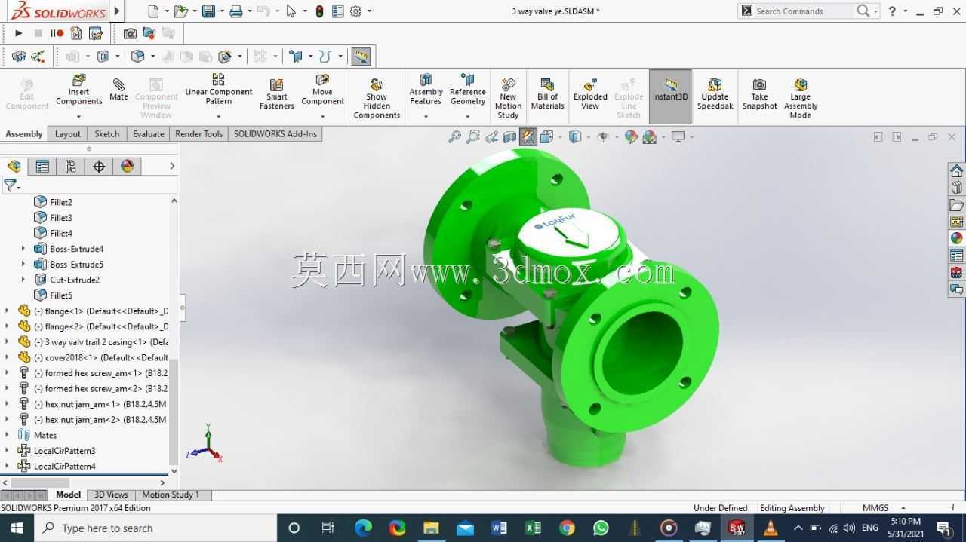The height and width of the screenshot is (542, 966).
Task: Select hex nut jam_am<1> in tree
Action: click(92, 404)
